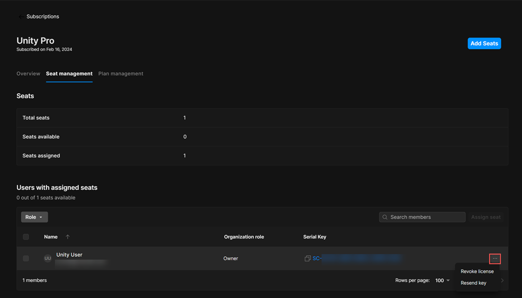Click the Subscriptions back link text
Viewport: 522px width, 298px height.
coord(43,16)
